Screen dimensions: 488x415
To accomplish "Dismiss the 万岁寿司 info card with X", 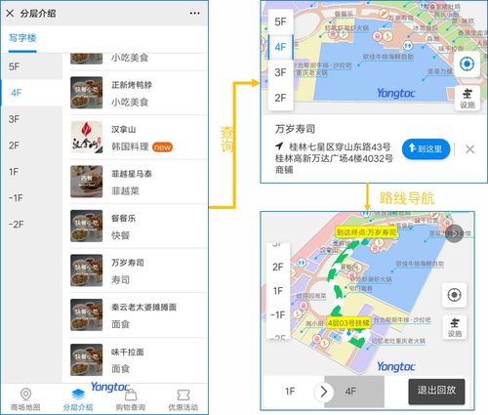I will 469,149.
